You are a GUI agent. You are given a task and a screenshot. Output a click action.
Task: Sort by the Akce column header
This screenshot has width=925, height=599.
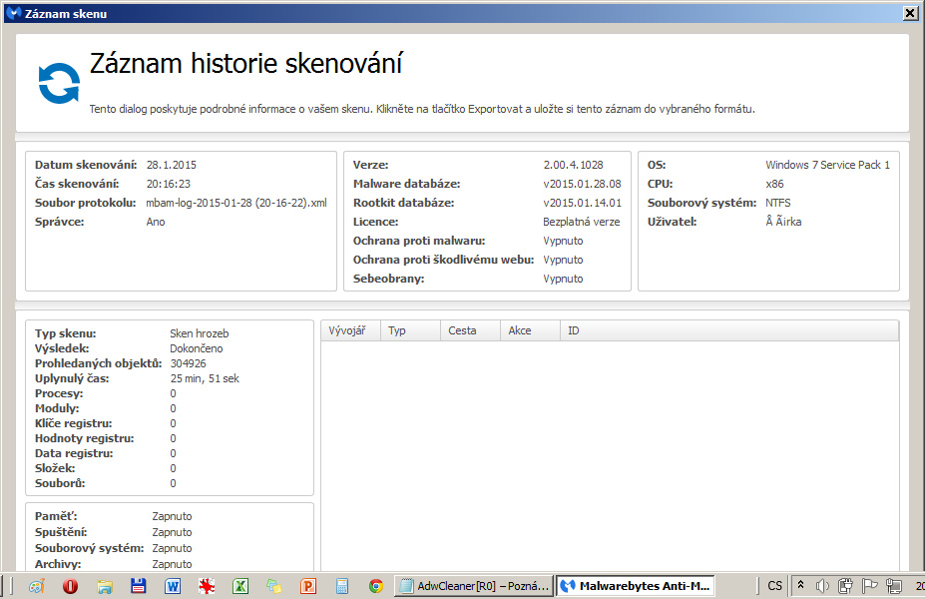(530, 330)
